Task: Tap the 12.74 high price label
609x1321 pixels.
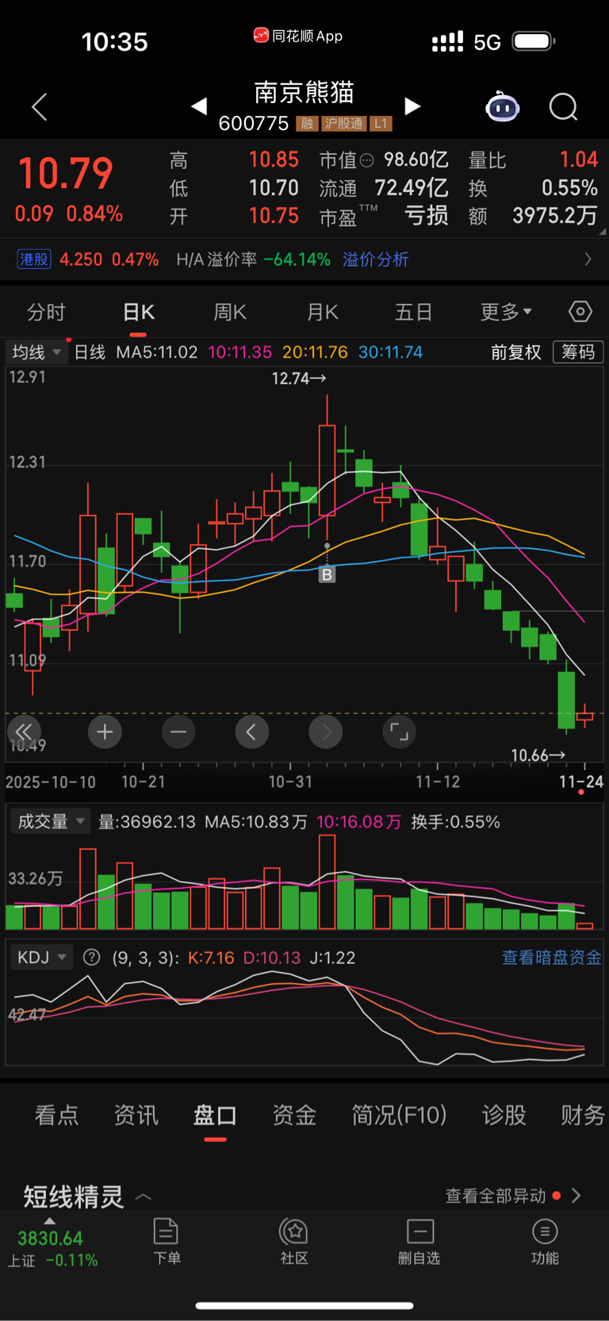Action: (x=298, y=378)
